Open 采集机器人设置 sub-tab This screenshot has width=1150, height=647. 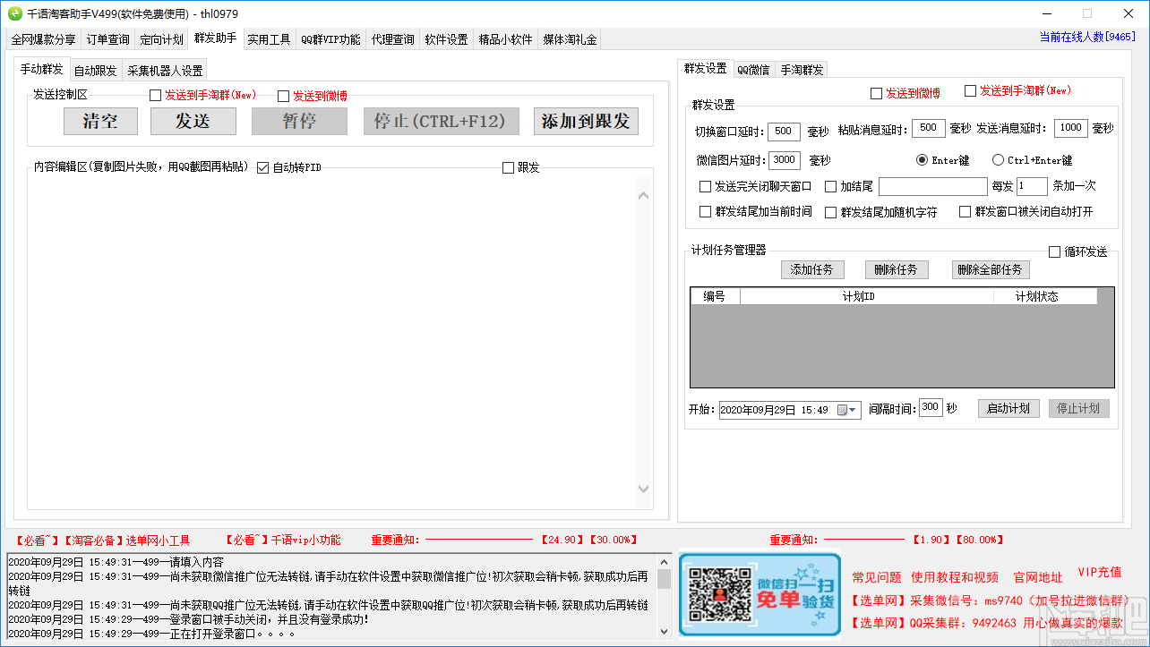(165, 71)
